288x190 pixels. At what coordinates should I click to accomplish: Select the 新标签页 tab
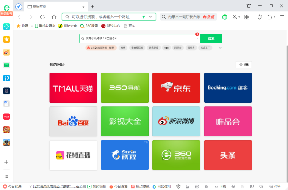pos(56,7)
